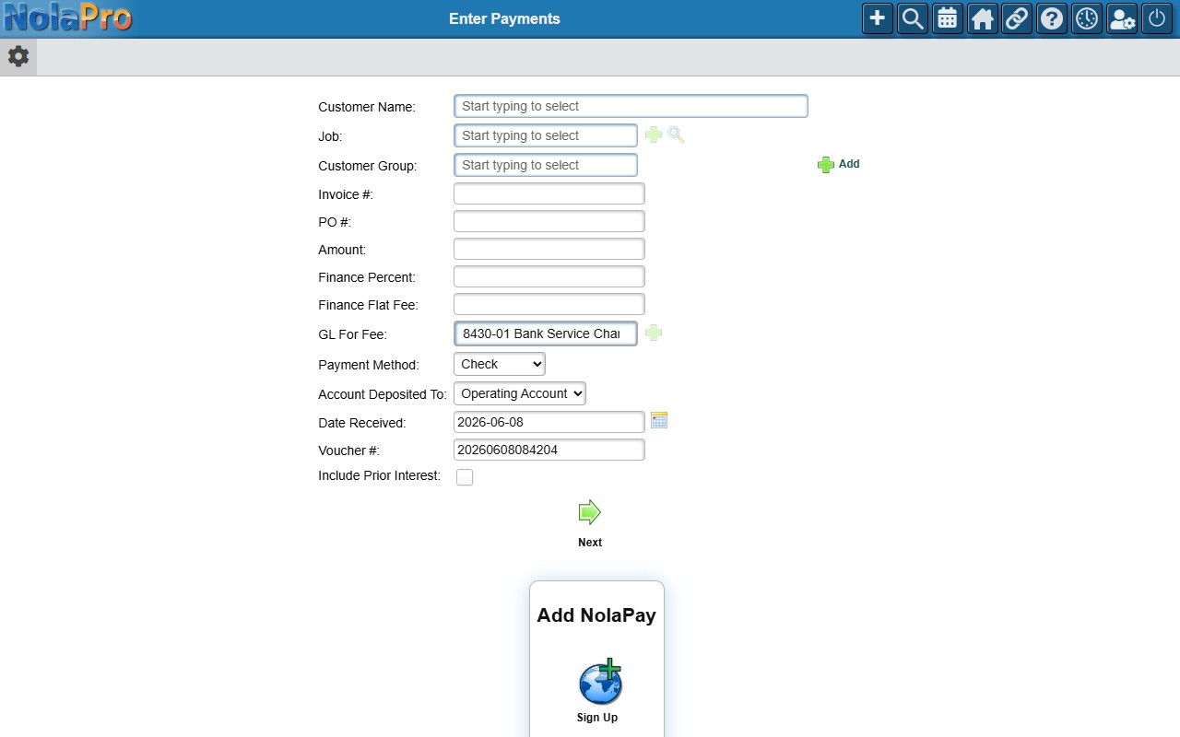Open the calendar icon in header

(948, 18)
